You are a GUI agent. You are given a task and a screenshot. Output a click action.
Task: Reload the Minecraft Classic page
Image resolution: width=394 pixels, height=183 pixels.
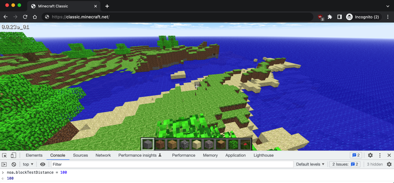click(25, 17)
